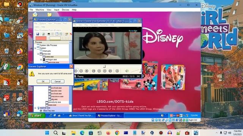Open Process Explorer Find menu
The image size is (243, 136).
(65, 23)
